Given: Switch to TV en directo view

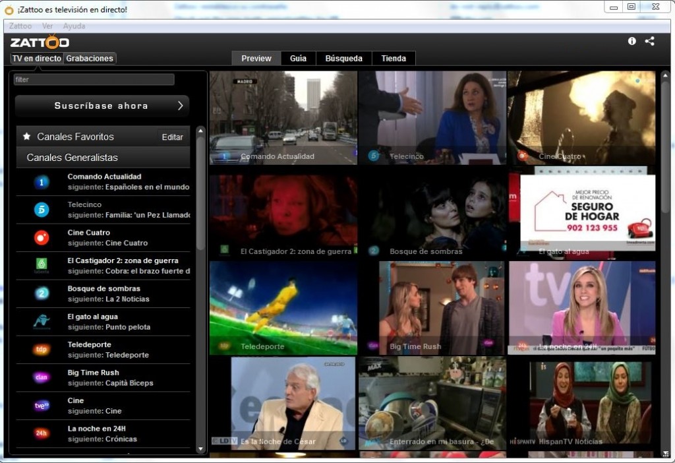Looking at the screenshot, I should (37, 59).
